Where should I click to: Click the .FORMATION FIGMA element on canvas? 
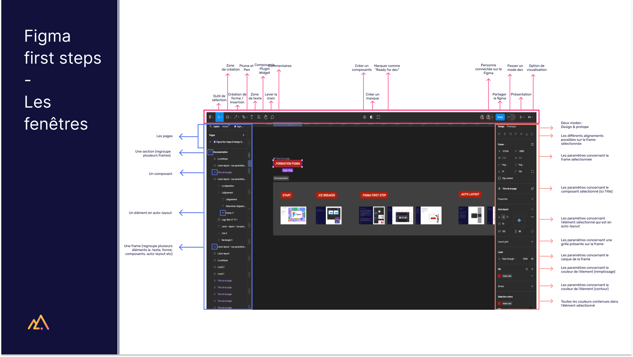288,163
